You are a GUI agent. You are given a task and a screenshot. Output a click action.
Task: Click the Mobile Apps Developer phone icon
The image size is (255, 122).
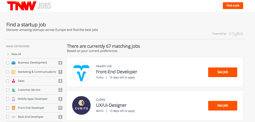pos(13,99)
